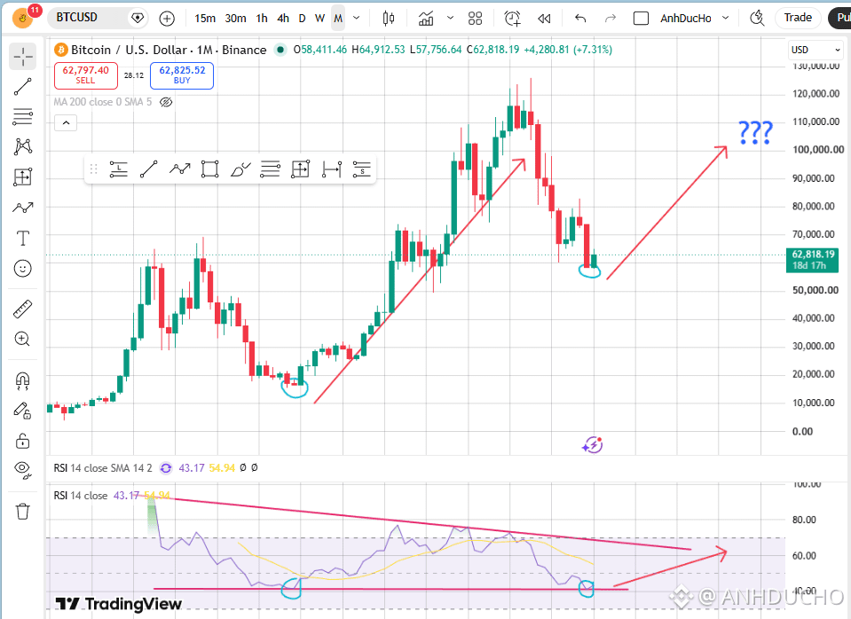Click the SELL 62,797.40 button
The height and width of the screenshot is (619, 851).
[x=86, y=75]
